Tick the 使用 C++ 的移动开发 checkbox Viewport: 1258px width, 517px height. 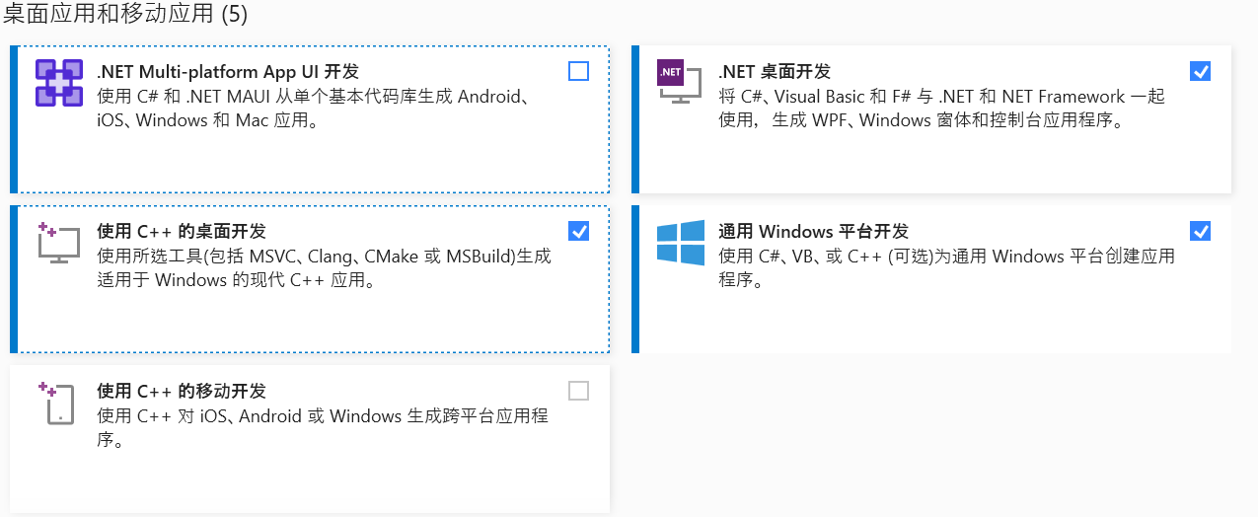pos(579,391)
